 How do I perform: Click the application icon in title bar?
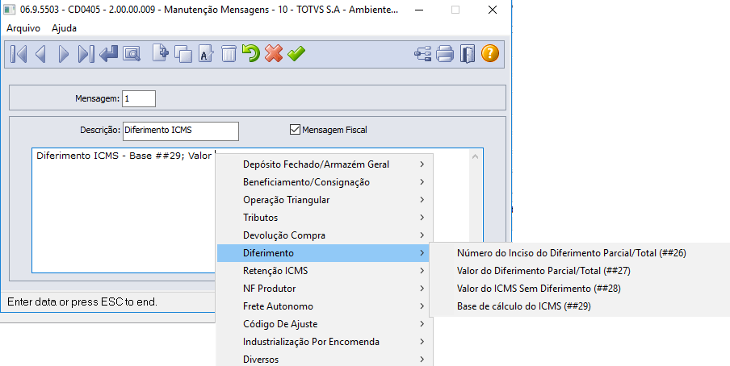click(x=10, y=10)
